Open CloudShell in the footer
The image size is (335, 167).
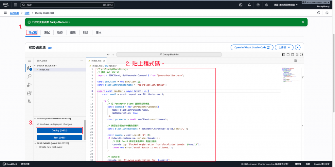[10, 164]
